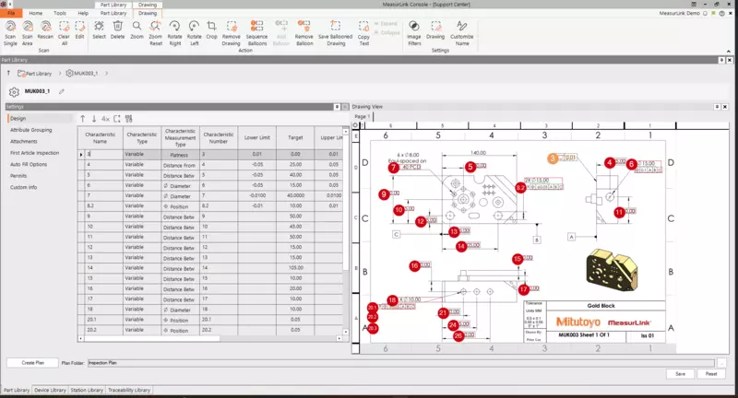Open the Tools ribbon tab
Viewport: 738px width, 398px height.
[60, 13]
